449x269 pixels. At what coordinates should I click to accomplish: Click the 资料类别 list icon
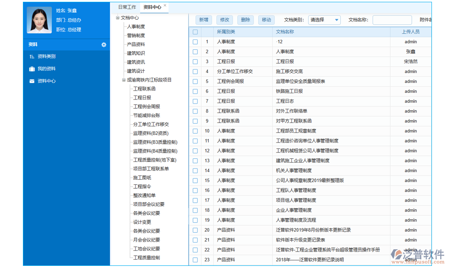[x=31, y=56]
